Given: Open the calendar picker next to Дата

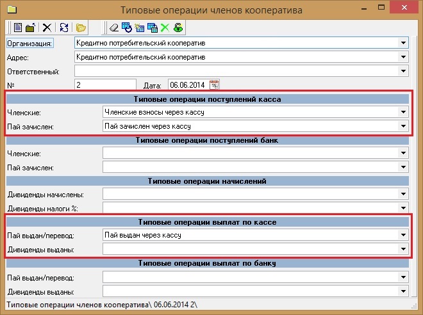Looking at the screenshot, I should [x=214, y=85].
